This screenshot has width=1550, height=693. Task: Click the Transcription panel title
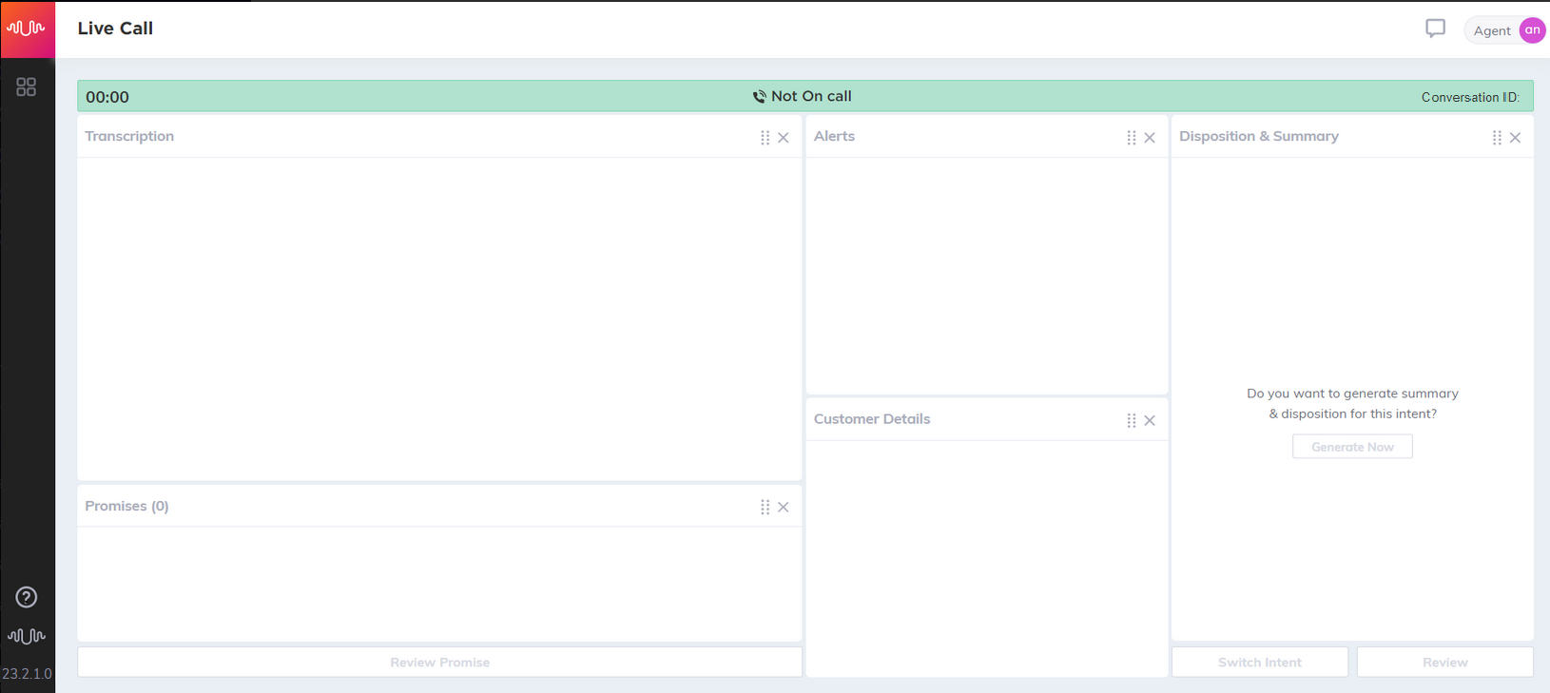pos(129,136)
